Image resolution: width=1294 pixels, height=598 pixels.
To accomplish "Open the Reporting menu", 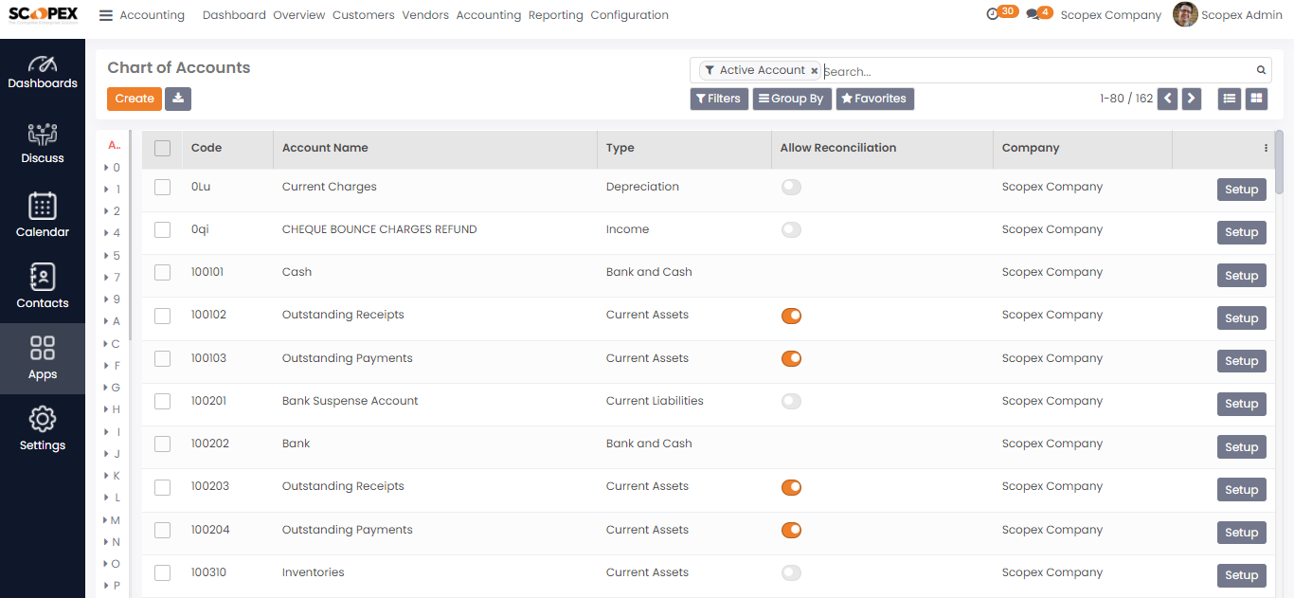I will [556, 15].
